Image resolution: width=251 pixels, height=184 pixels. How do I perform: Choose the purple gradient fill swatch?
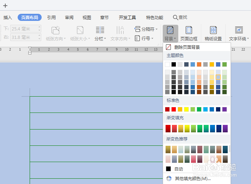(x=225, y=128)
